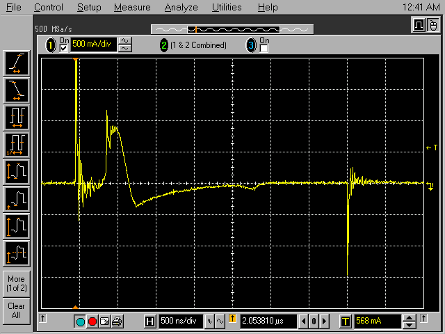Uncheck the channel 1 On checkbox

tap(63, 48)
